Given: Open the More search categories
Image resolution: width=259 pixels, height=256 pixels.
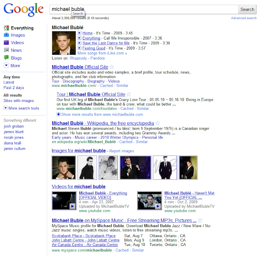Looking at the screenshot, I should coord(15,66).
